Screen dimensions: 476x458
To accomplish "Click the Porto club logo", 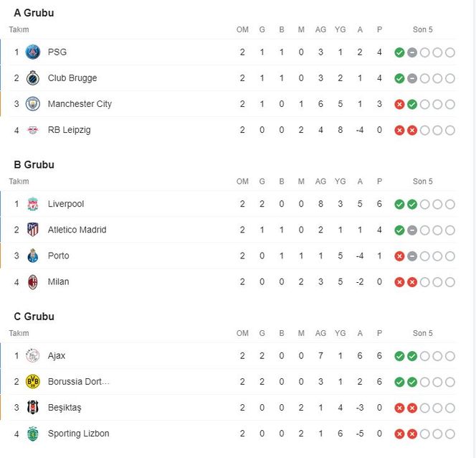I will click(33, 256).
